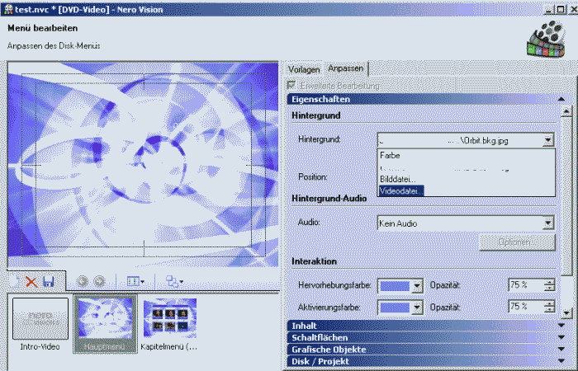The width and height of the screenshot is (578, 371).
Task: Pick Farbe from the Hintergrund list
Action: [391, 154]
